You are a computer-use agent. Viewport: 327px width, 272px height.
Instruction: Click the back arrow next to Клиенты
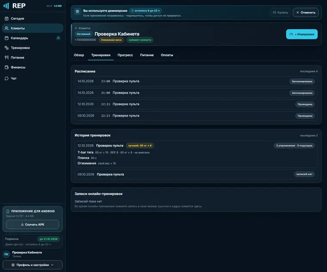coord(76,28)
